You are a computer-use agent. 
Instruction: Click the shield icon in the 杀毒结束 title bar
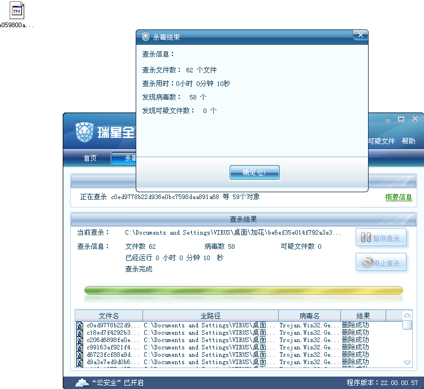(x=145, y=37)
